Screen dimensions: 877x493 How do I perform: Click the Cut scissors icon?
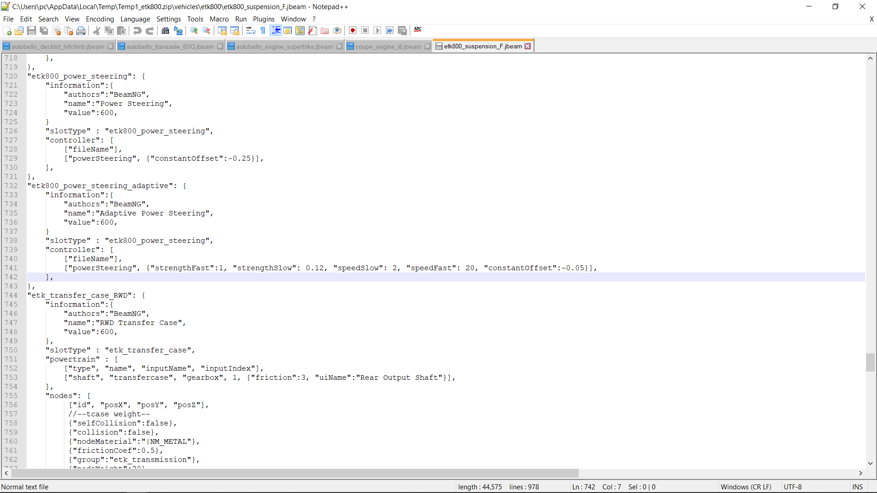pyautogui.click(x=96, y=31)
